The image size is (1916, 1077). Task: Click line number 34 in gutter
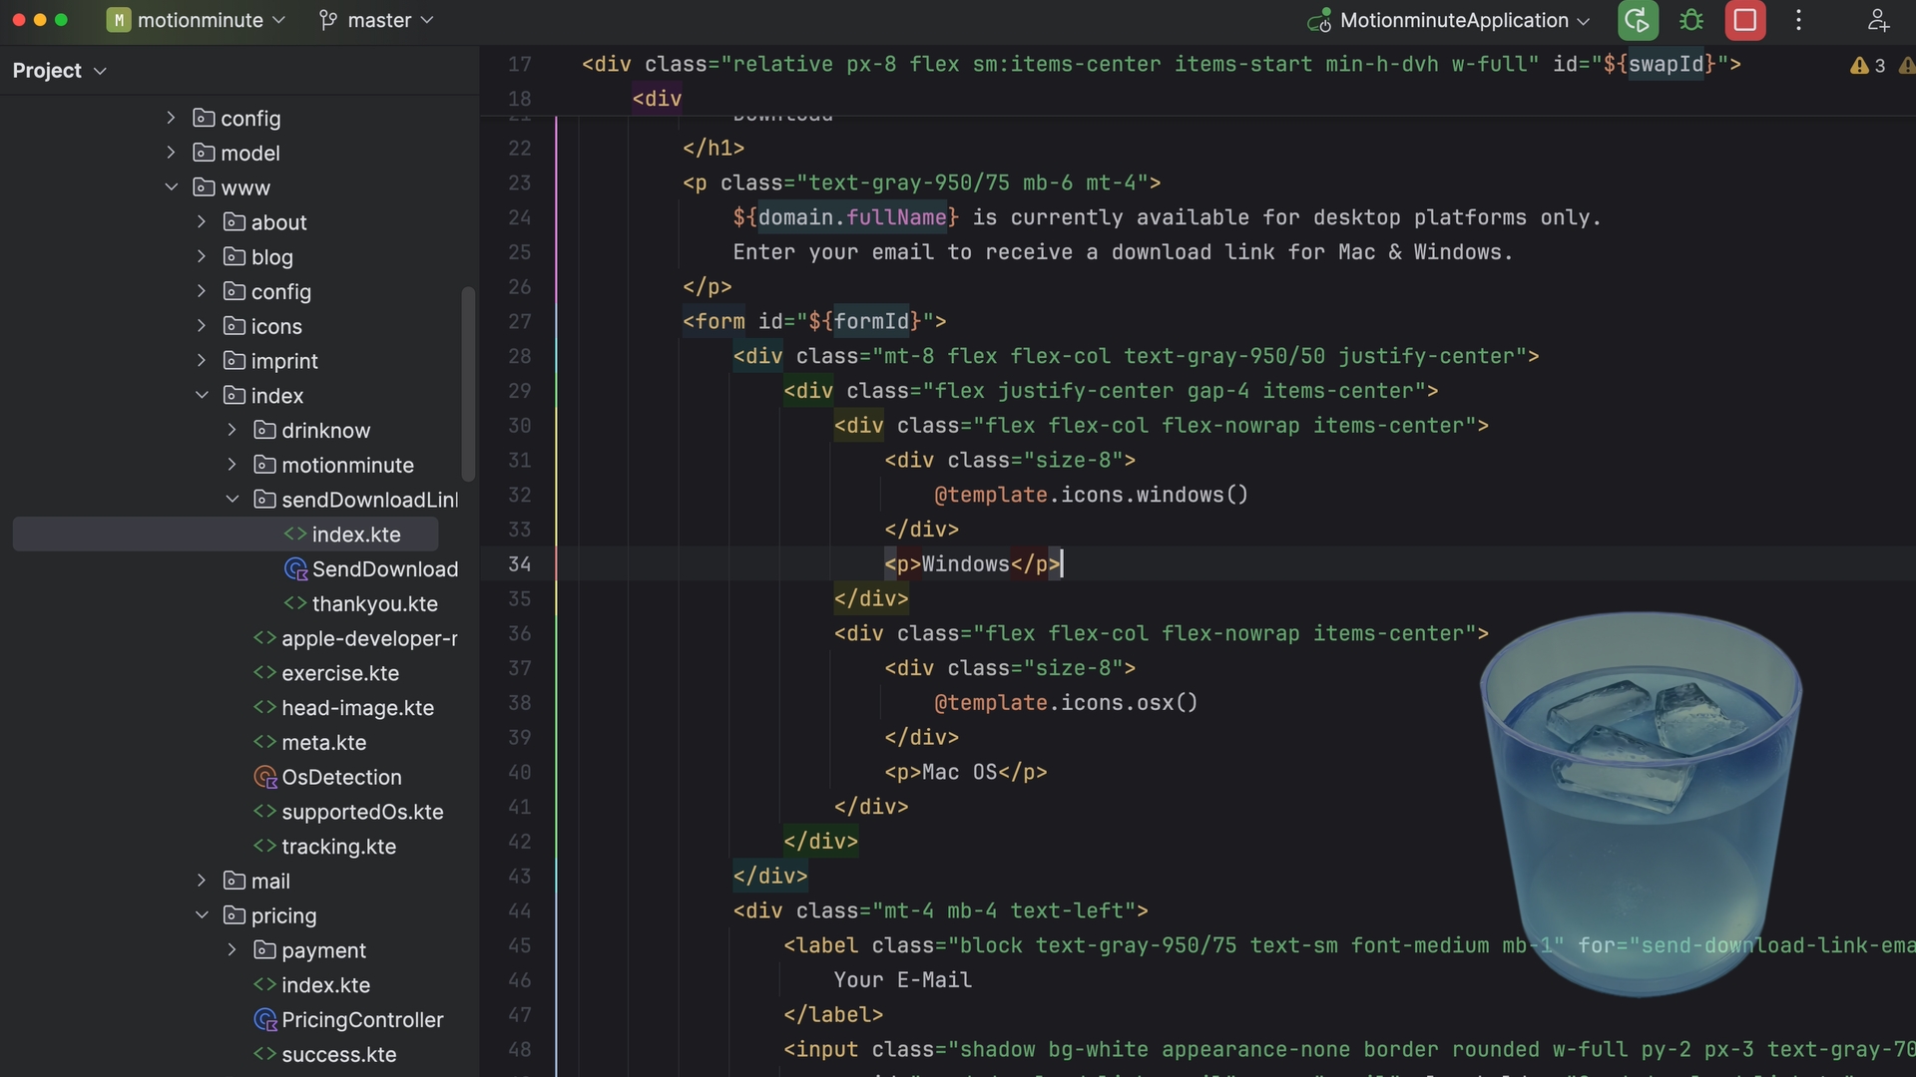[520, 564]
